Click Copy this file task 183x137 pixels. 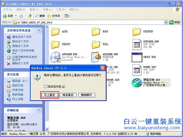(20, 46)
